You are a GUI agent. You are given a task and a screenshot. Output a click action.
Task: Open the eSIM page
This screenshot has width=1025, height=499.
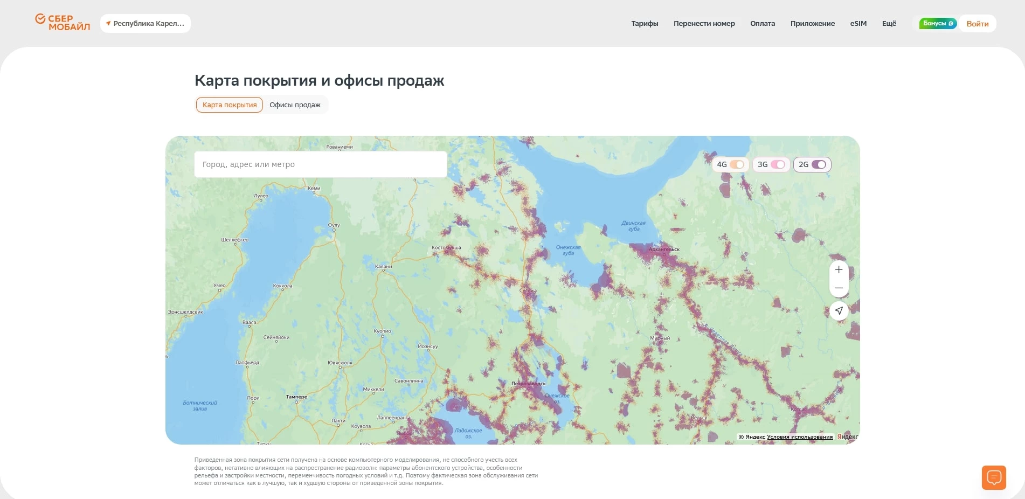(858, 24)
